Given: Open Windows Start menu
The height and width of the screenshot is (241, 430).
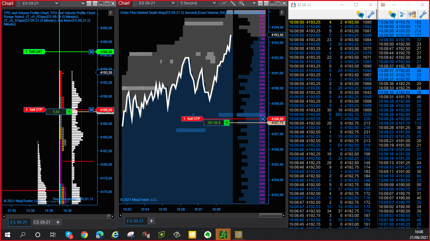Looking at the screenshot, I should 8,235.
